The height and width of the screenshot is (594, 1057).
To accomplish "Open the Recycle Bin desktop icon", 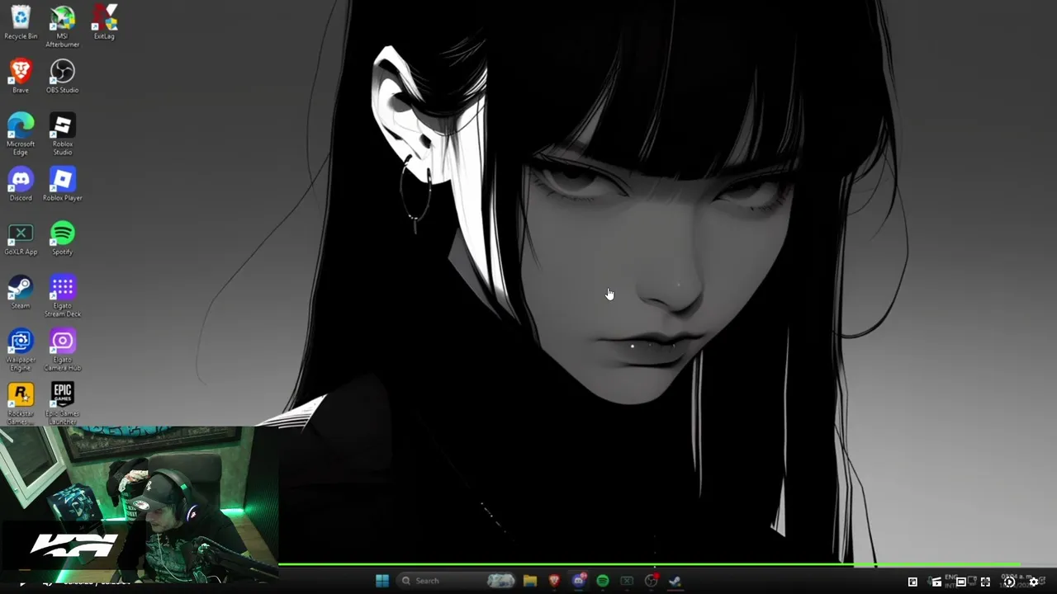I will click(x=21, y=22).
